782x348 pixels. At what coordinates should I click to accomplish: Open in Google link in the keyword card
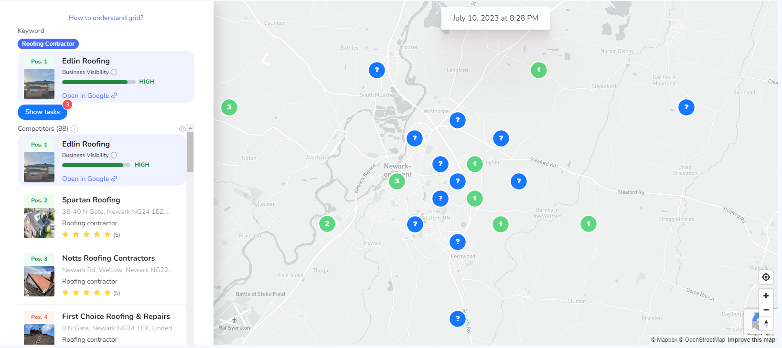click(x=90, y=95)
